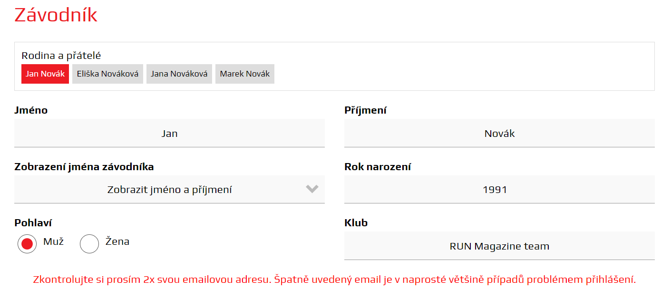Select the Muž radio button
Screen dimensions: 671x299
[27, 244]
